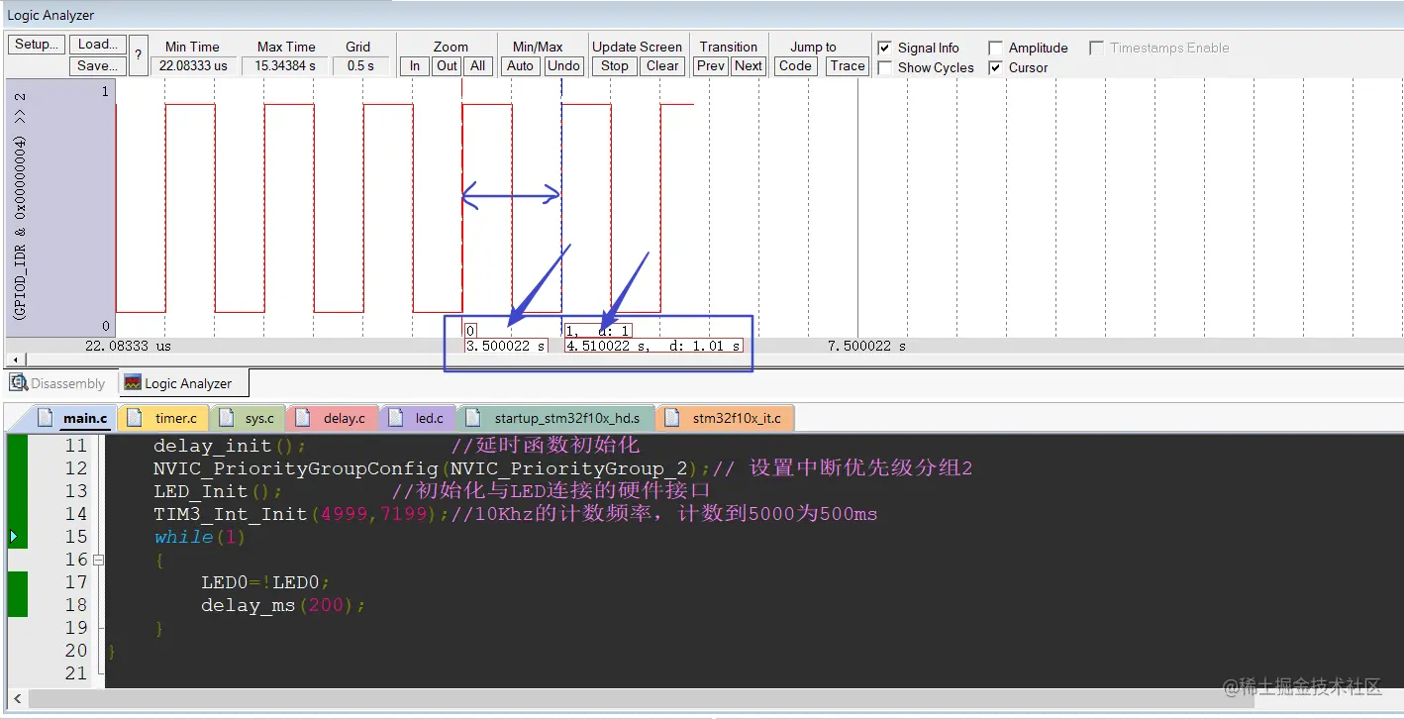
Task: Enable Show Cycles display
Action: tap(884, 67)
